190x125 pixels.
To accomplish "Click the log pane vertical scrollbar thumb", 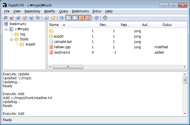I will pos(185,80).
